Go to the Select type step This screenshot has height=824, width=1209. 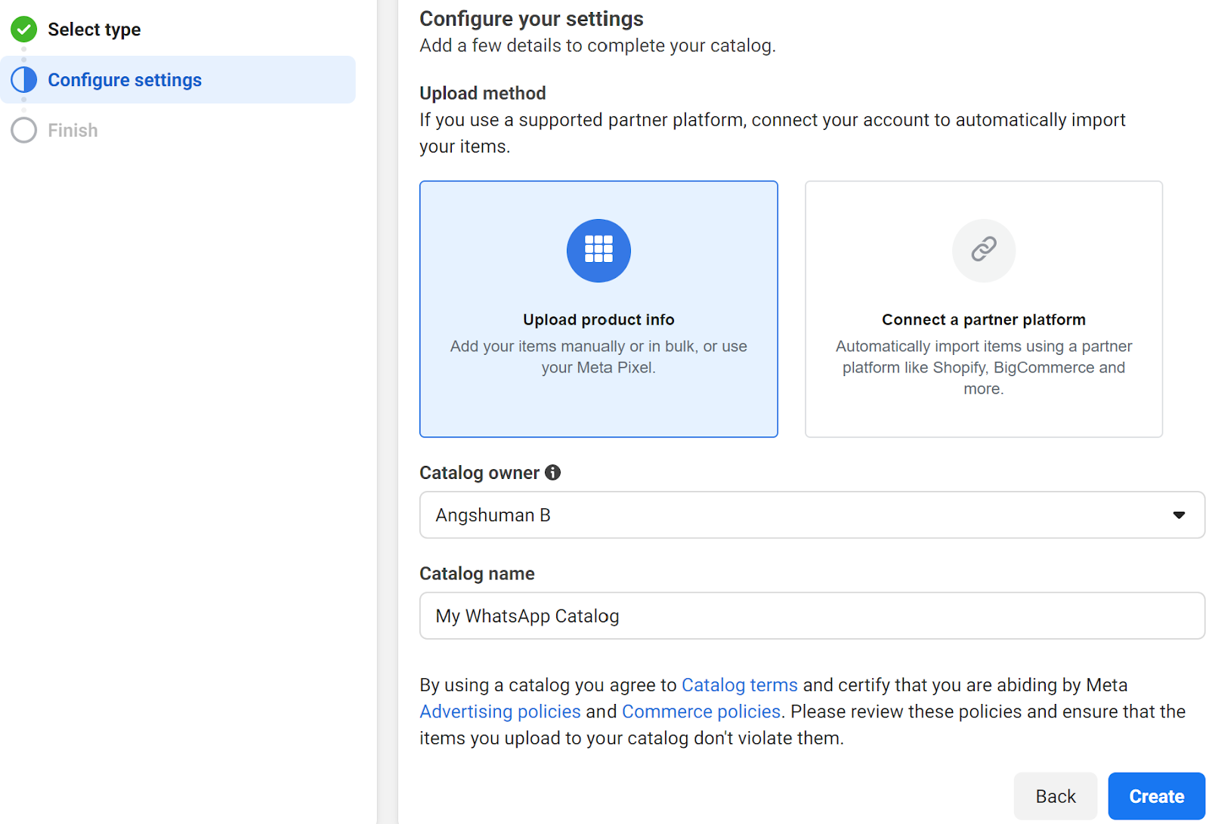point(94,29)
